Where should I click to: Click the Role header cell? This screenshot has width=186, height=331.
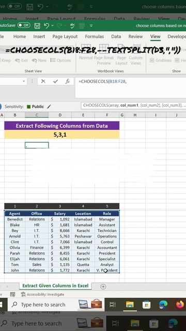click(x=107, y=214)
